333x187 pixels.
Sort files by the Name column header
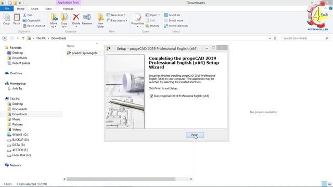click(x=71, y=46)
